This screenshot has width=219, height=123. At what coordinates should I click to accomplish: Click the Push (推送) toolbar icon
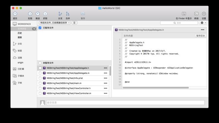coord(38,14)
